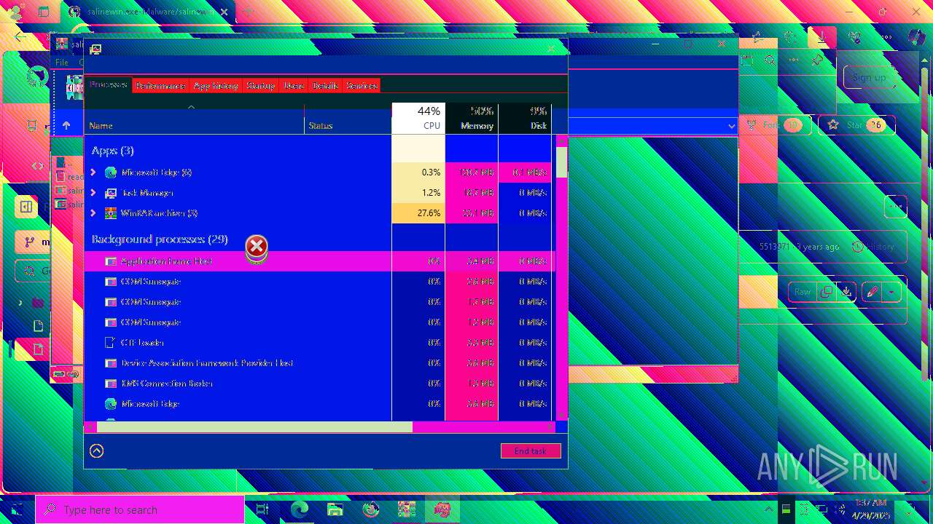The image size is (933, 524).
Task: Open Microsoft Edge from the taskbar
Action: (299, 509)
